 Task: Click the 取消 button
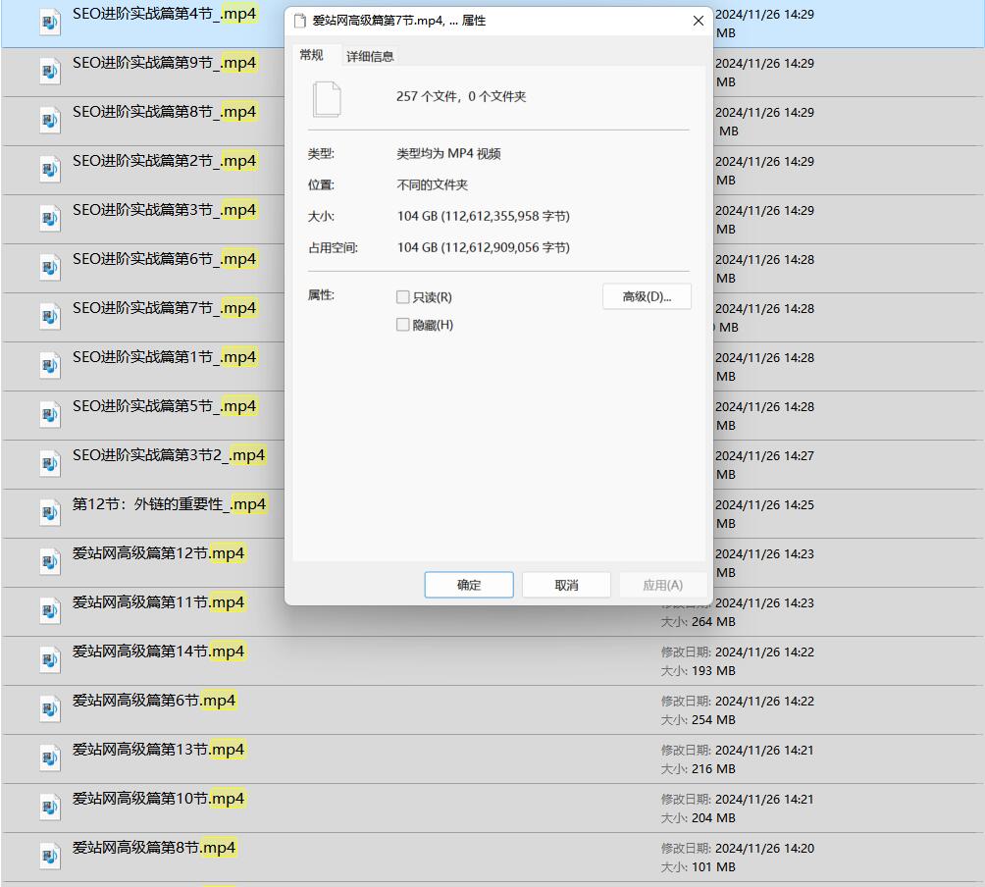point(566,585)
